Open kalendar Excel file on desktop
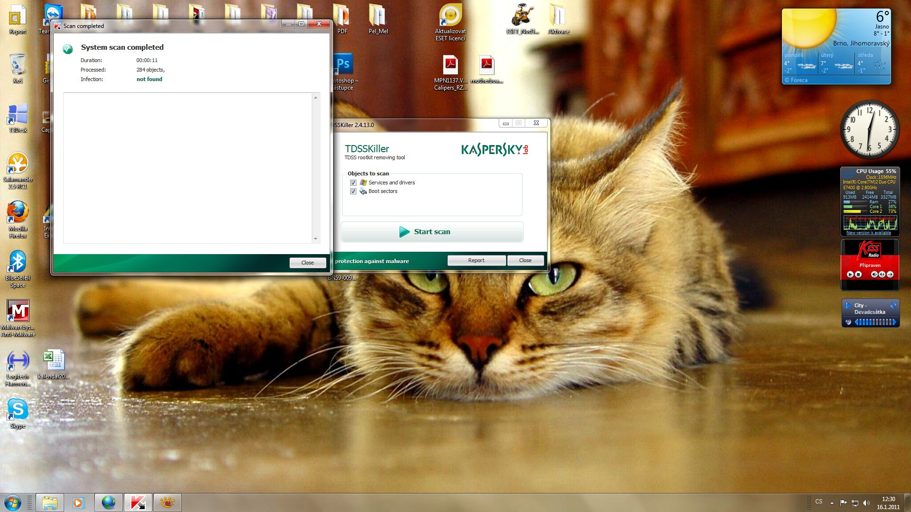This screenshot has width=911, height=512. point(54,360)
